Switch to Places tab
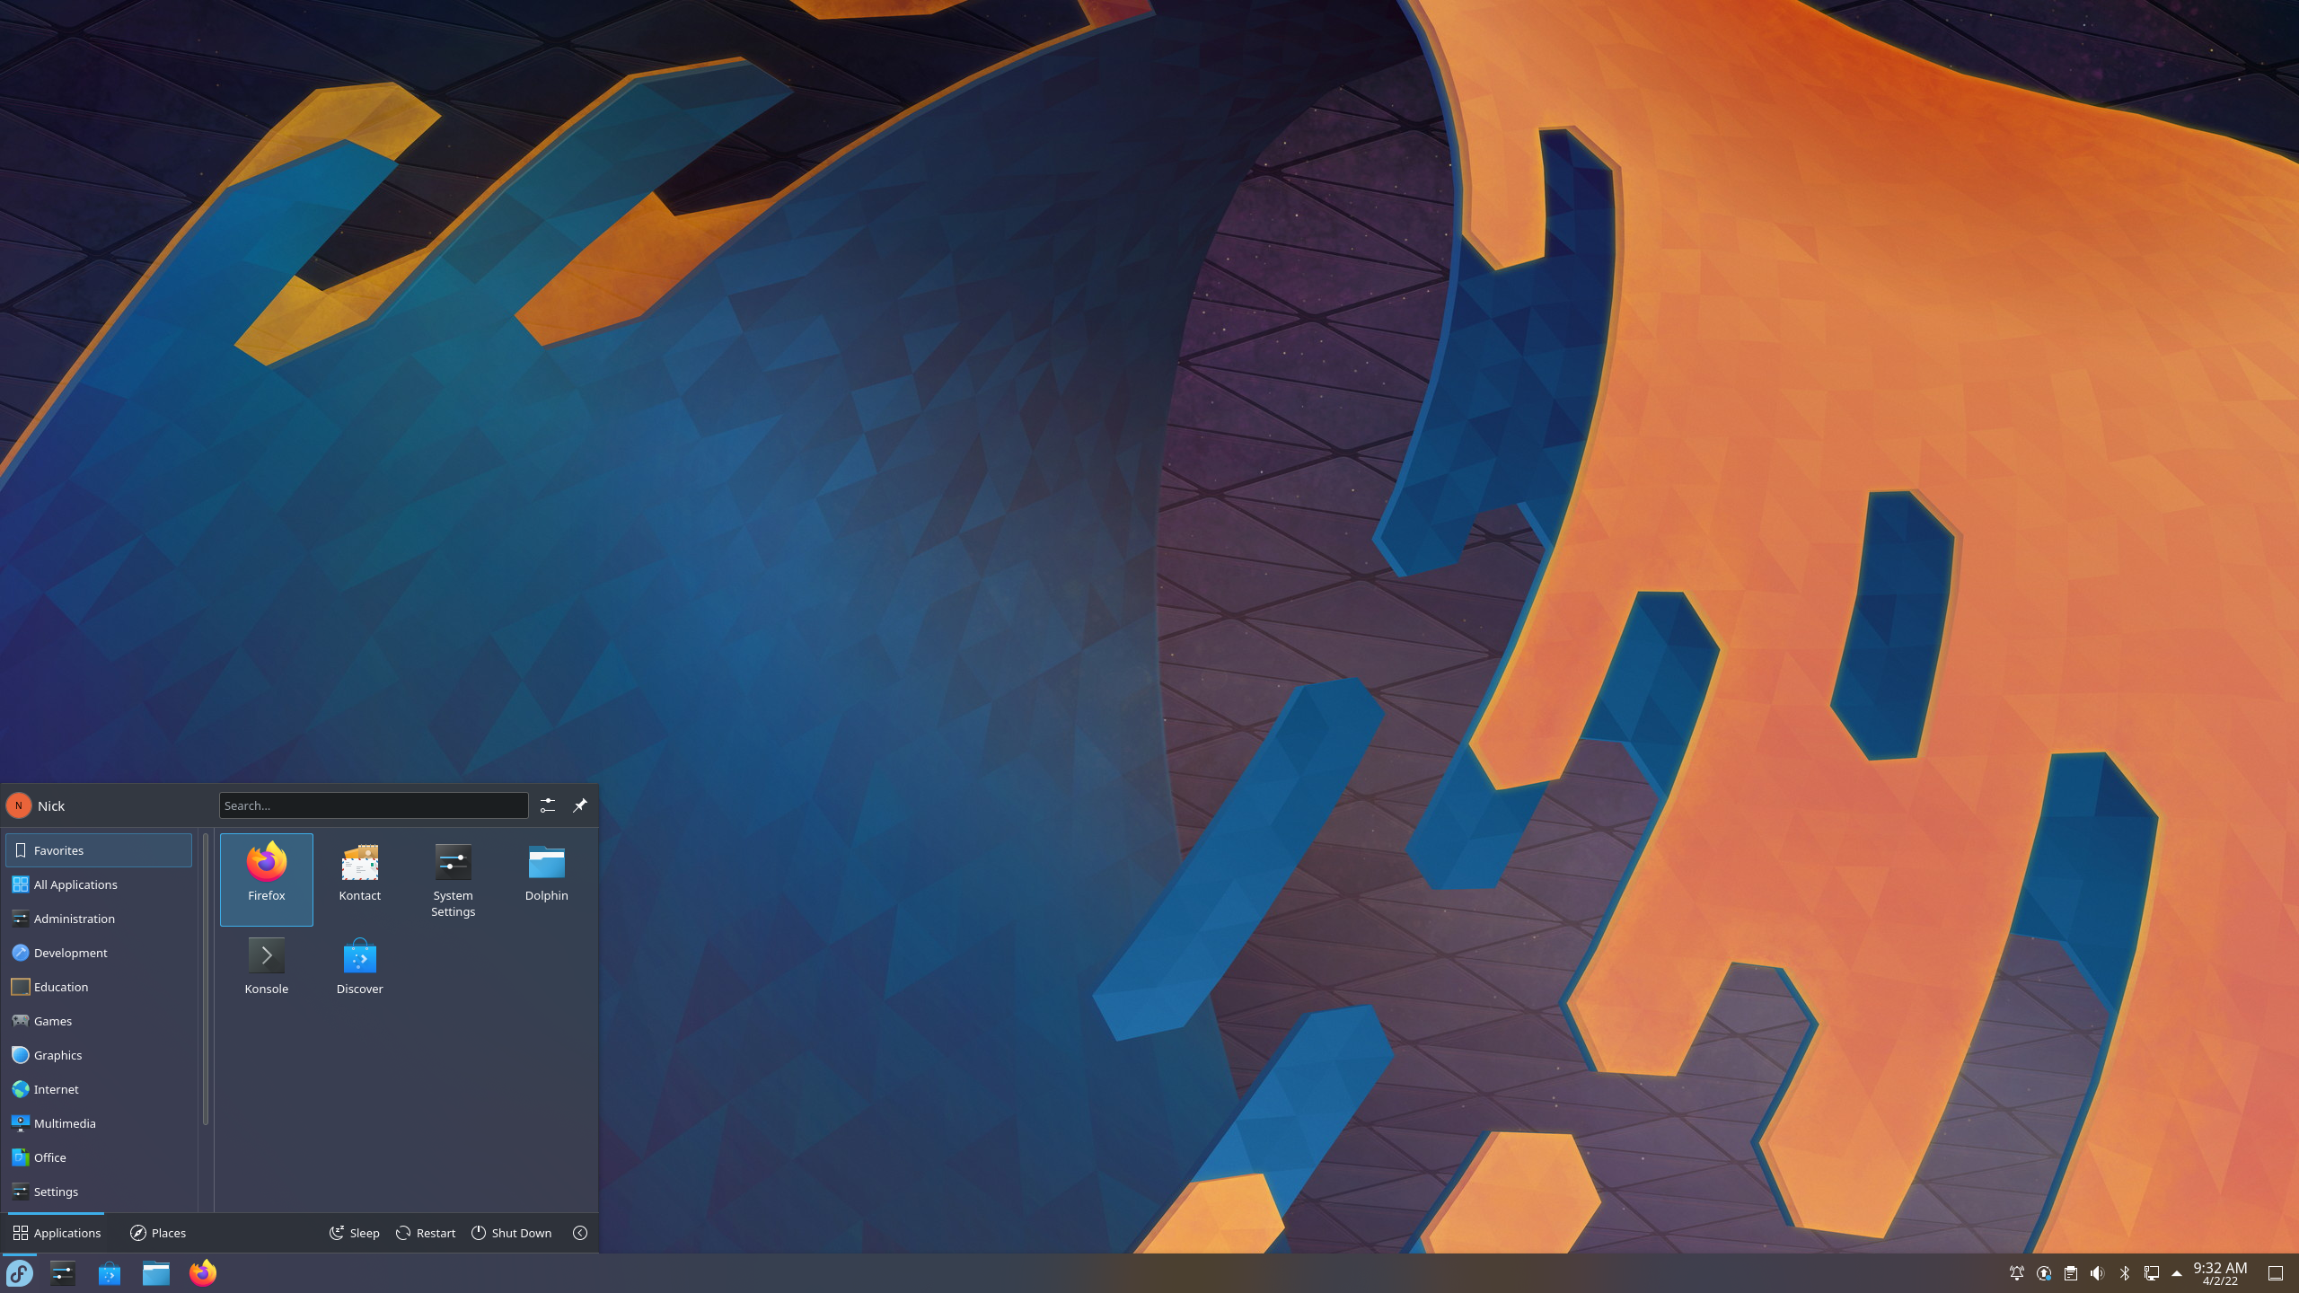 [x=156, y=1231]
